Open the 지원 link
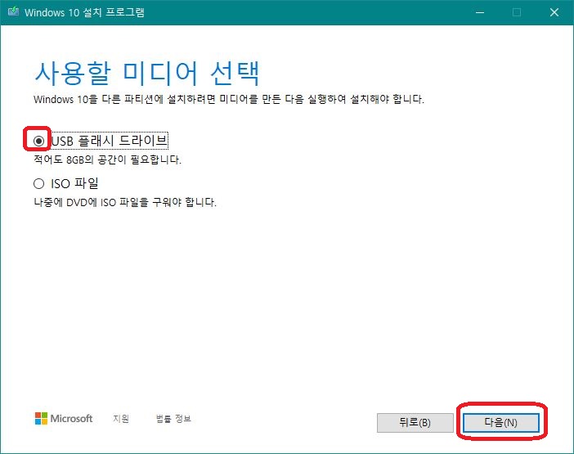The image size is (574, 454). (121, 418)
